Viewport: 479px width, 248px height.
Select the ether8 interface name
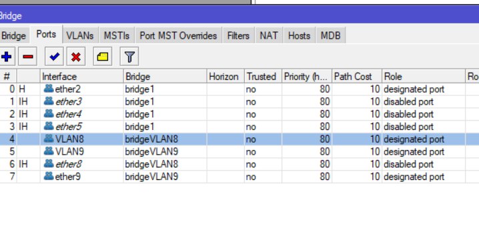click(x=69, y=164)
